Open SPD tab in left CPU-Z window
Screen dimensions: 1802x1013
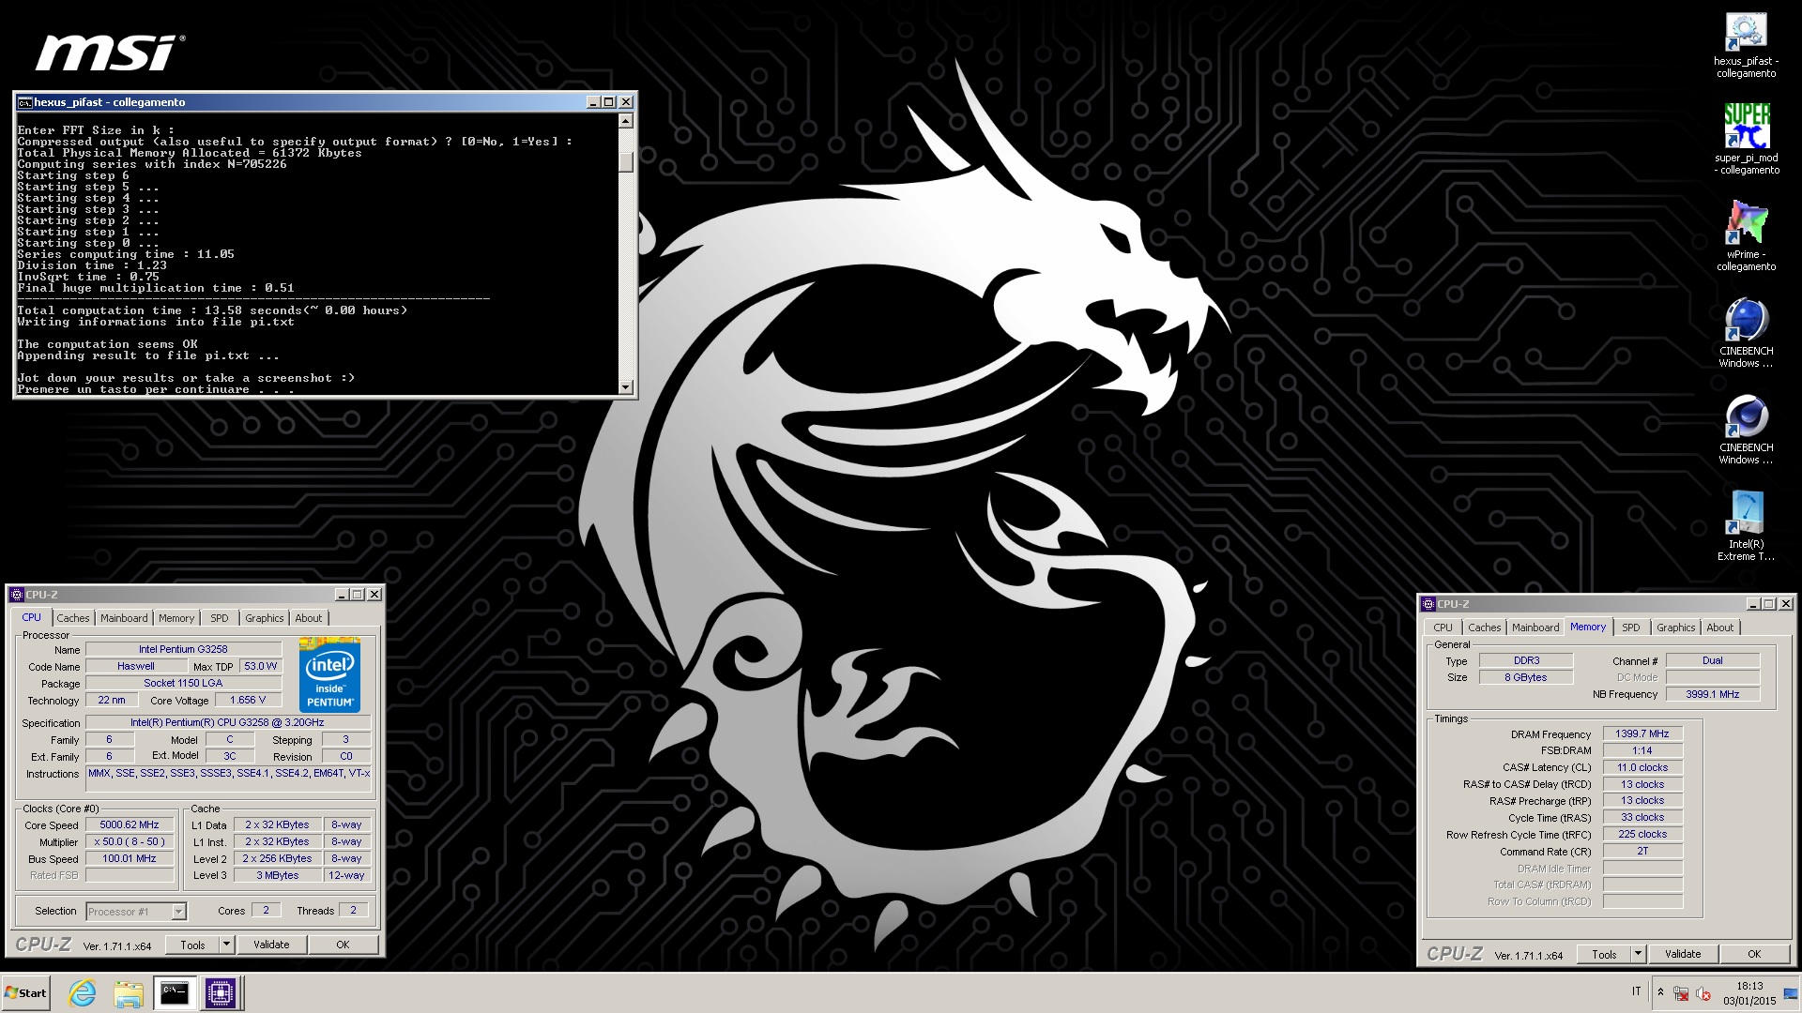click(220, 618)
